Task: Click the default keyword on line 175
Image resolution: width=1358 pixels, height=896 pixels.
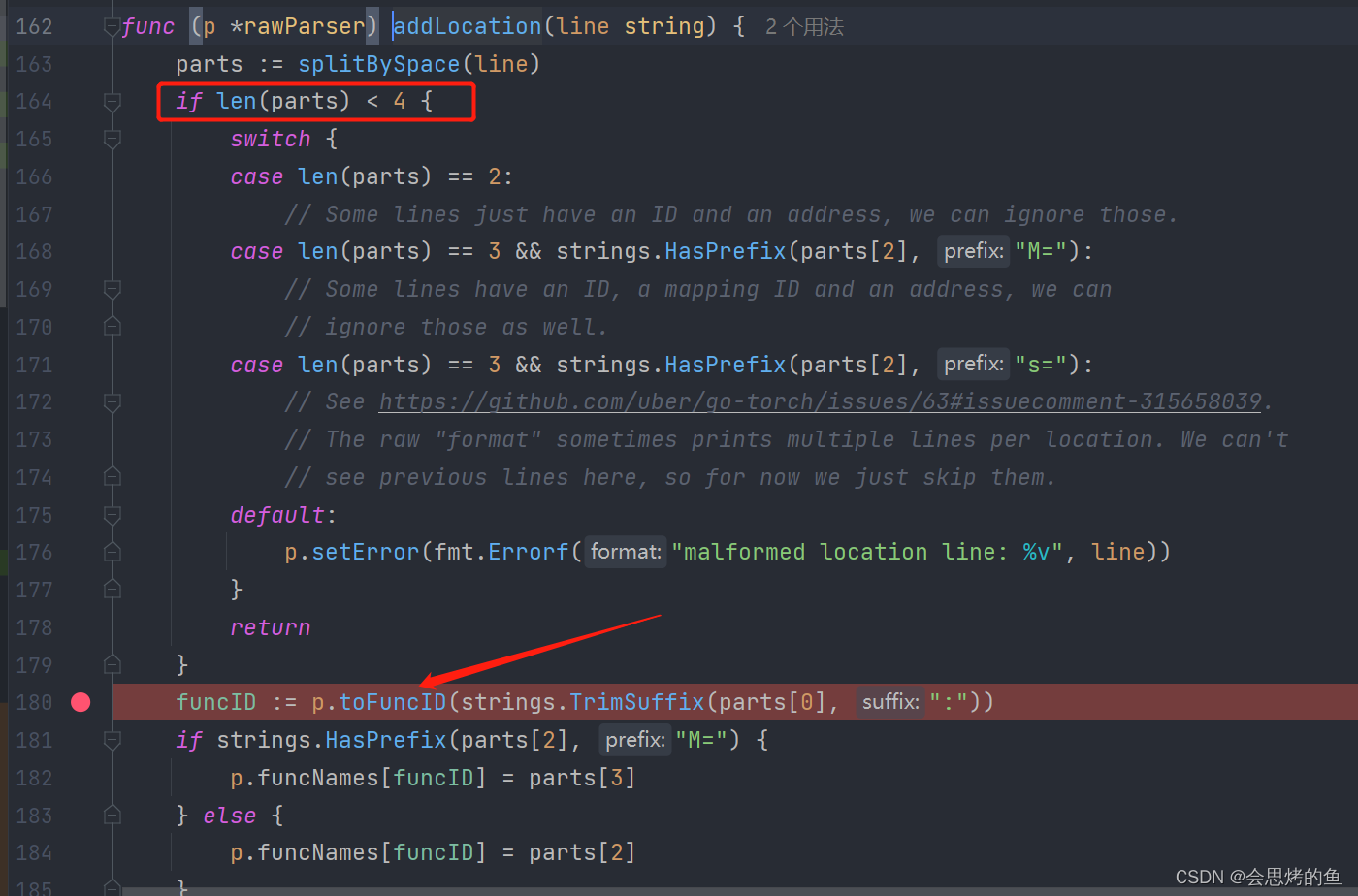Action: [x=277, y=515]
